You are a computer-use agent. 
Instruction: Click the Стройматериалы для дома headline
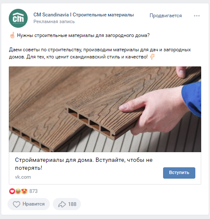[84, 164]
